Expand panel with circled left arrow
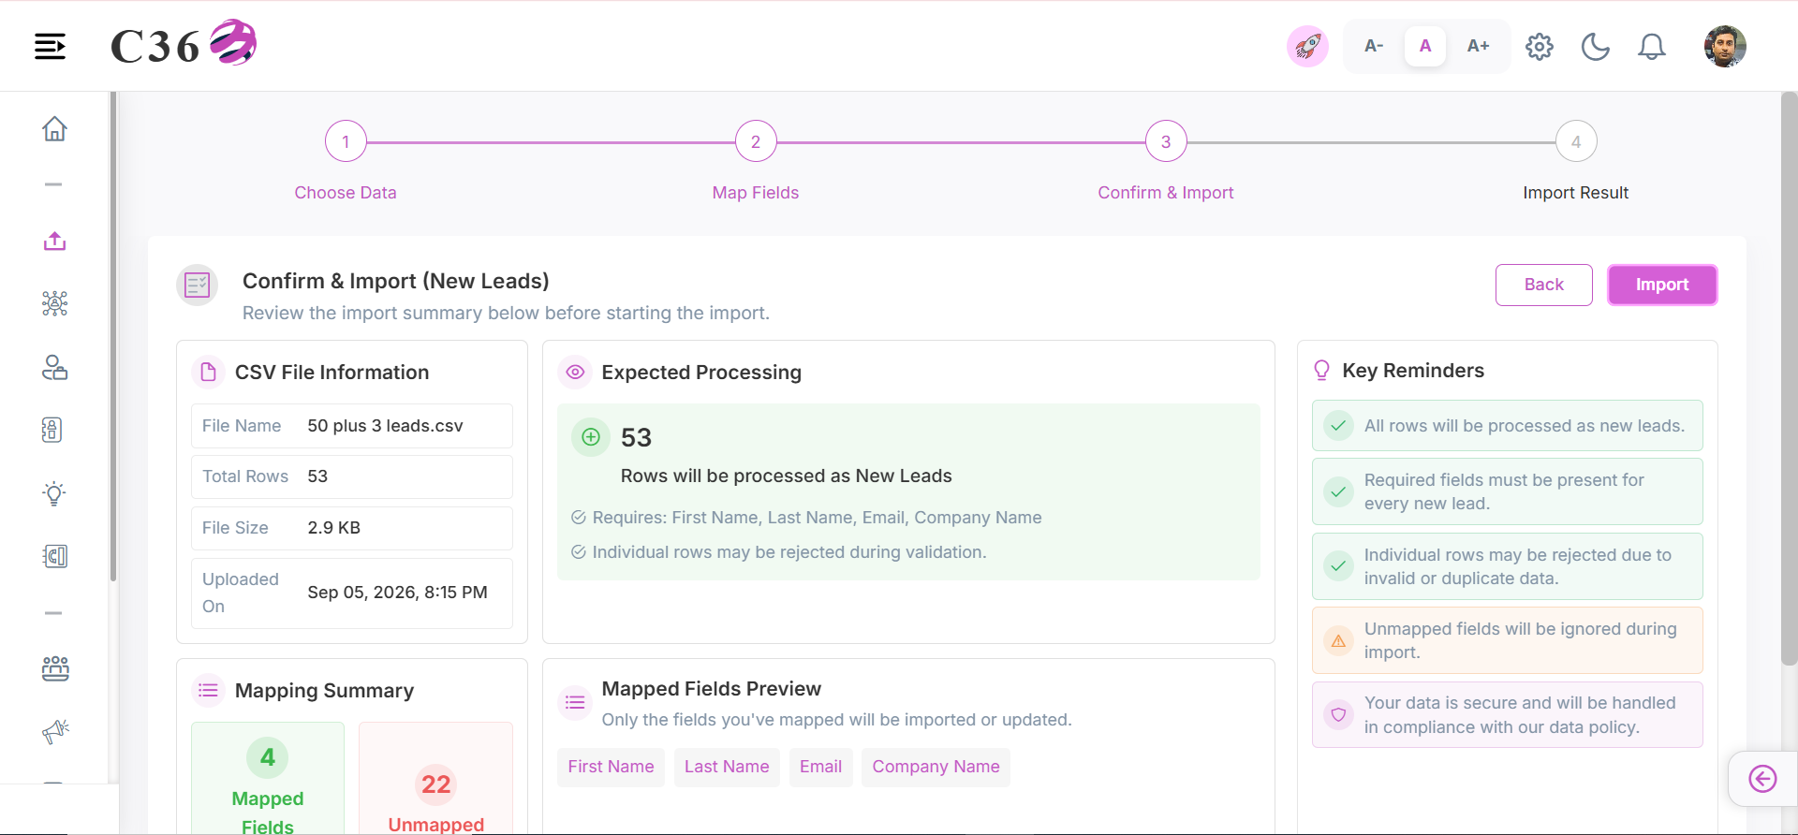The height and width of the screenshot is (835, 1798). pyautogui.click(x=1762, y=778)
